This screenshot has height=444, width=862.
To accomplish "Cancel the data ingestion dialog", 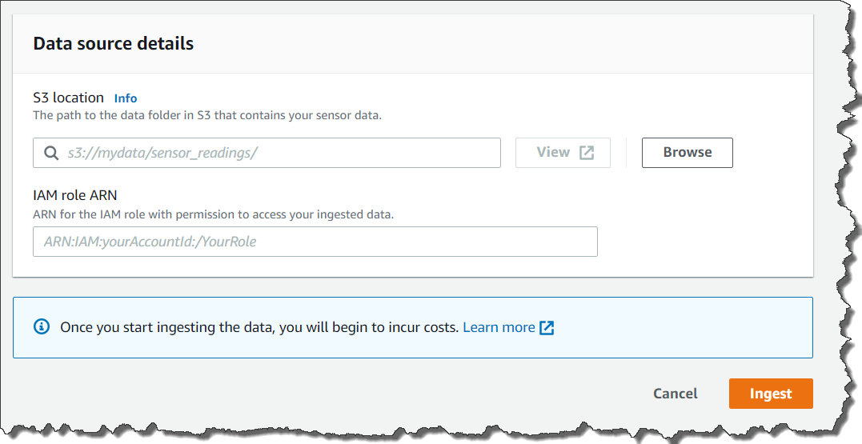I will (675, 394).
